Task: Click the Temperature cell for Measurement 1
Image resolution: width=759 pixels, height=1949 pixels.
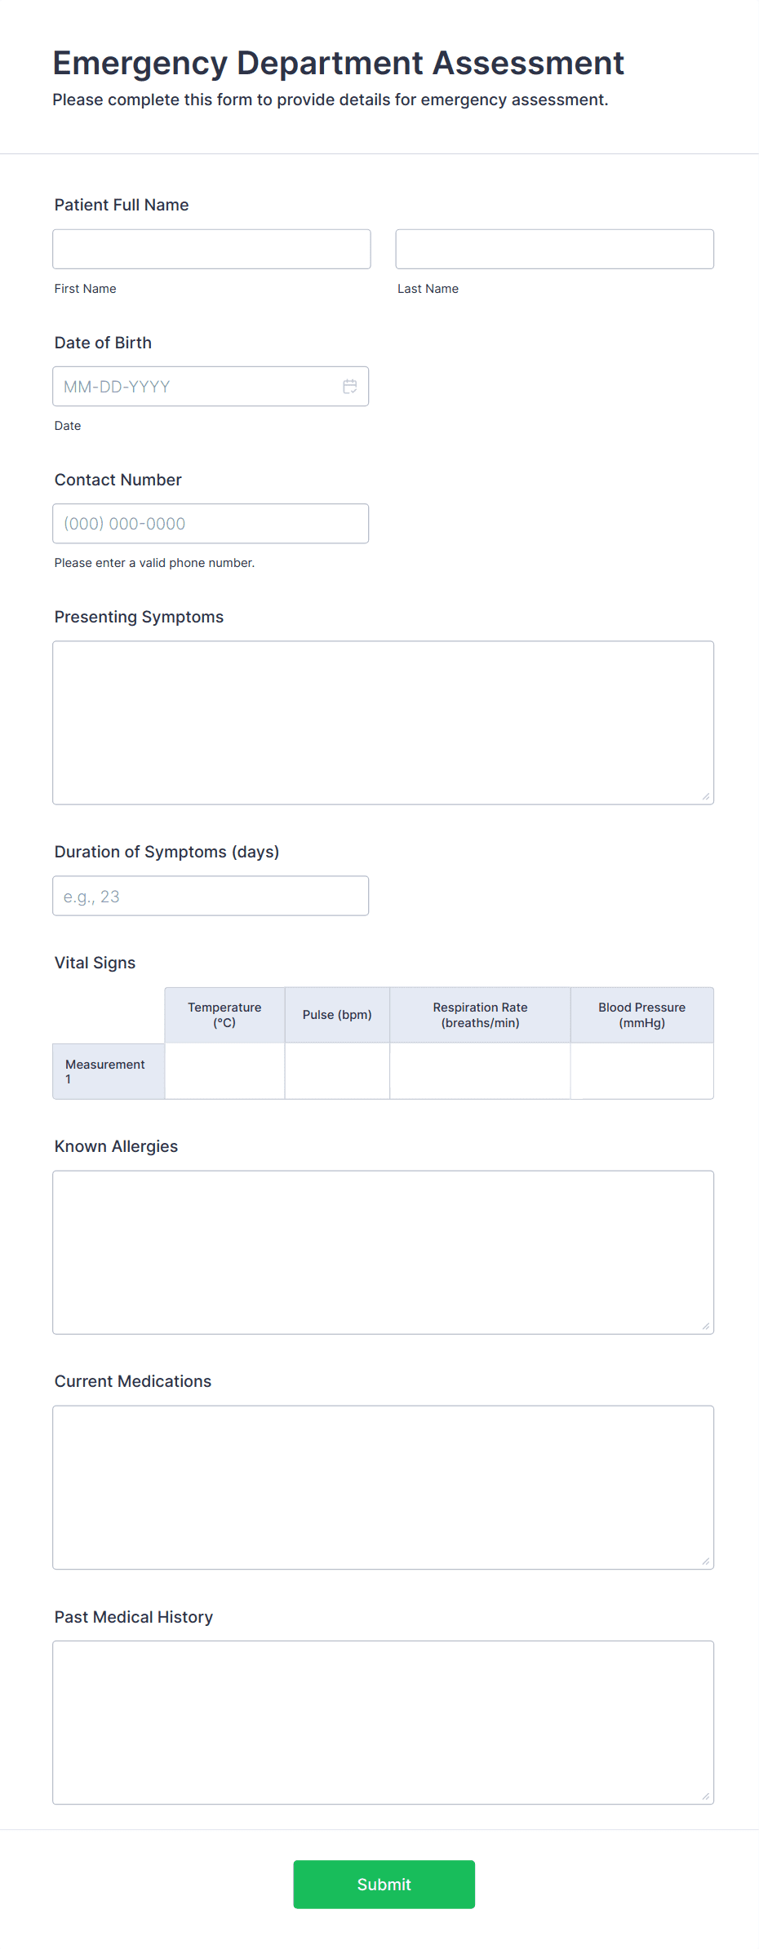Action: point(224,1070)
